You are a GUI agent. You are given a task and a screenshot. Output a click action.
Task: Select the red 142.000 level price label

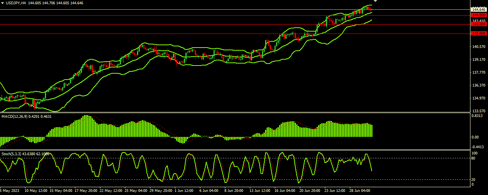(x=479, y=34)
